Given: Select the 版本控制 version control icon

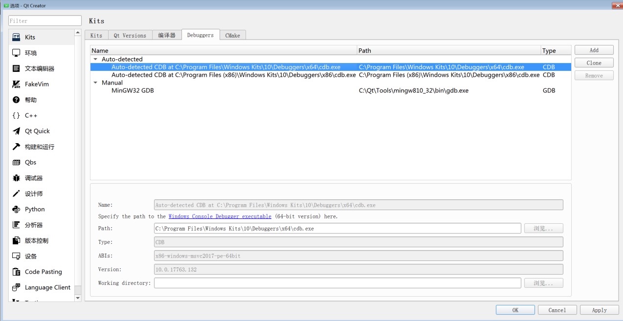Looking at the screenshot, I should click(16, 240).
